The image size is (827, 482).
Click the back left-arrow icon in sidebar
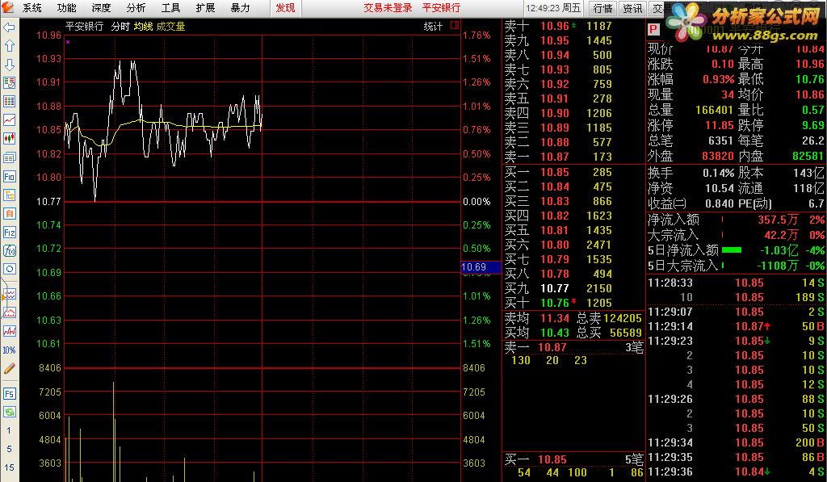tap(9, 27)
